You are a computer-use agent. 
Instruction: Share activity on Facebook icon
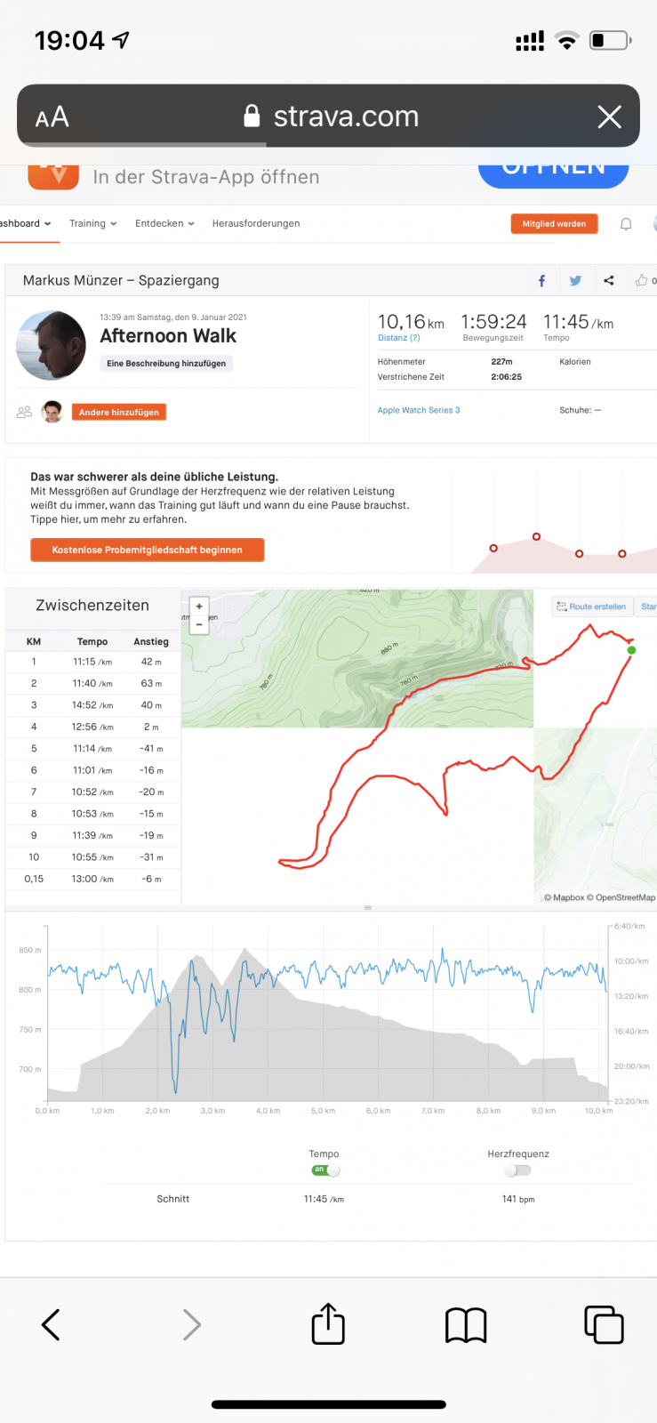[x=541, y=281]
